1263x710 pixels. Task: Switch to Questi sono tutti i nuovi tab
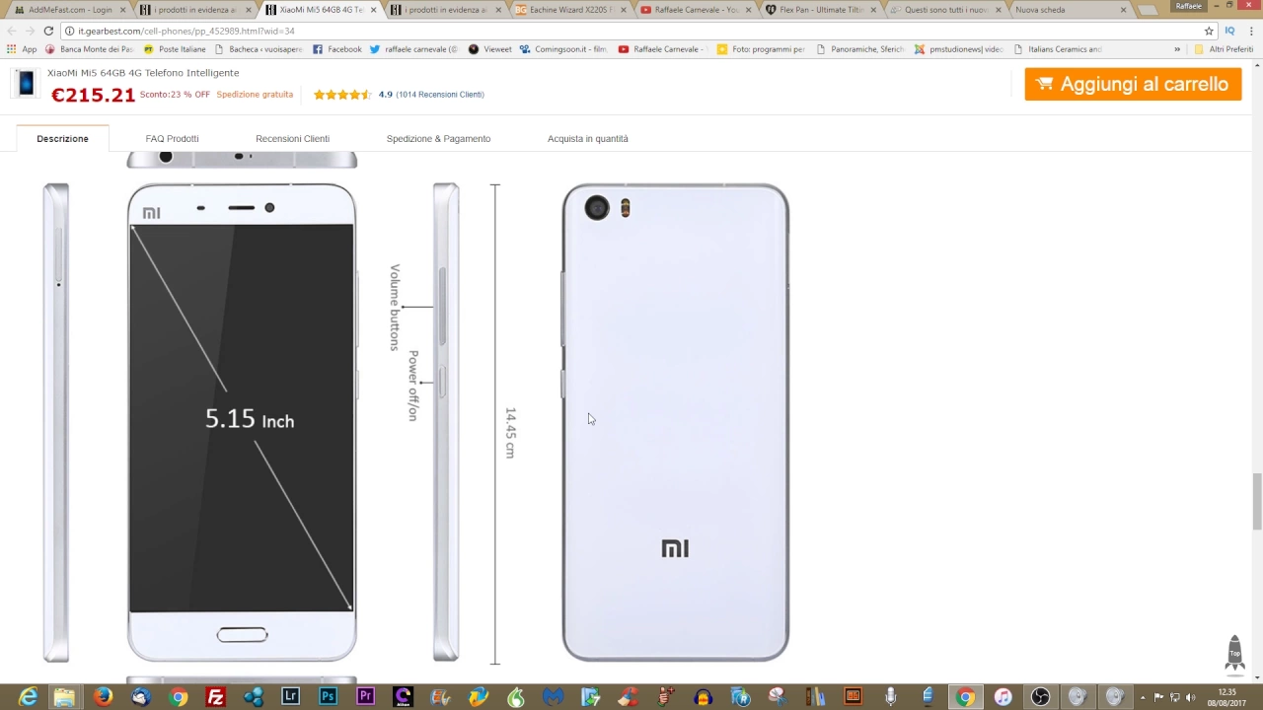(x=945, y=10)
